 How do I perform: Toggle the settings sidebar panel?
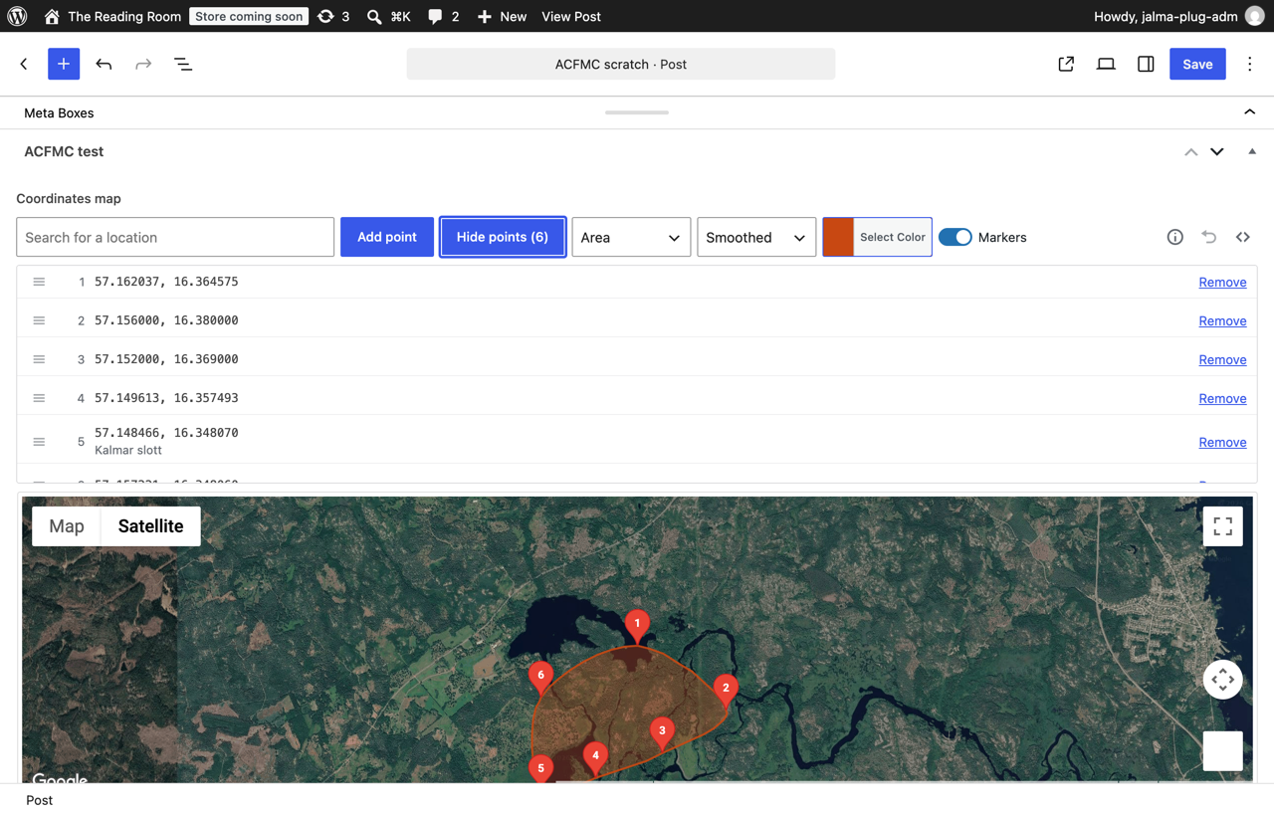point(1146,64)
